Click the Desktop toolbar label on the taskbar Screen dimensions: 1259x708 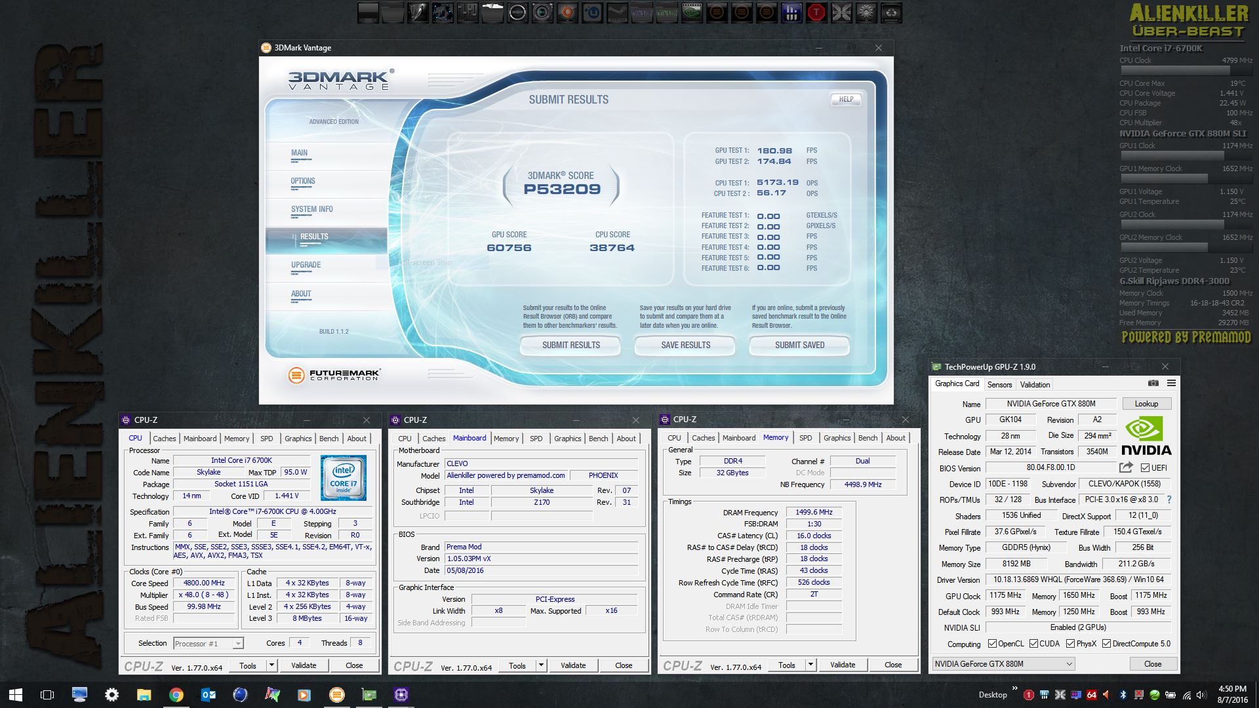[x=993, y=695]
